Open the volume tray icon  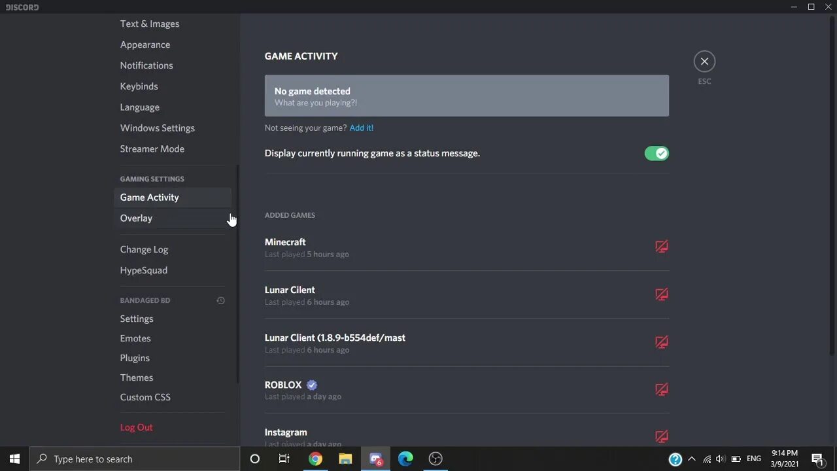tap(721, 459)
